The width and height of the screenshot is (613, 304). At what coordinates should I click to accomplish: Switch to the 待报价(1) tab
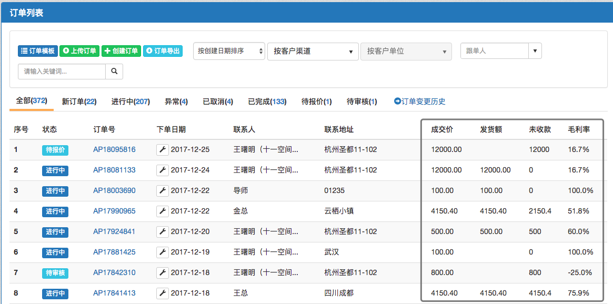(317, 102)
